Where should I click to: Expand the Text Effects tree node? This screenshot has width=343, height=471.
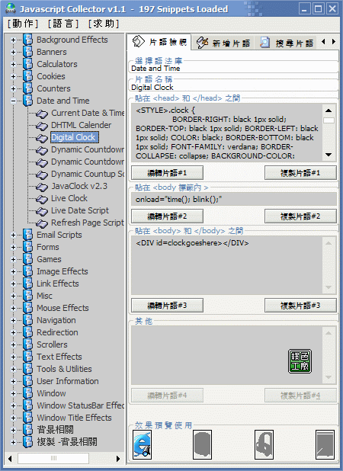click(13, 357)
